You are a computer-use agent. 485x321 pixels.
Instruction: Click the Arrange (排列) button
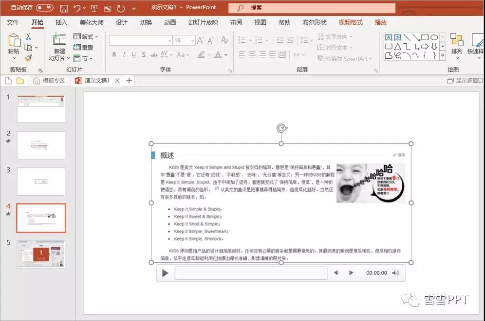457,44
